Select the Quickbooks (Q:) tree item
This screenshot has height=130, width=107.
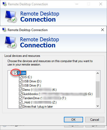[x=58, y=94]
